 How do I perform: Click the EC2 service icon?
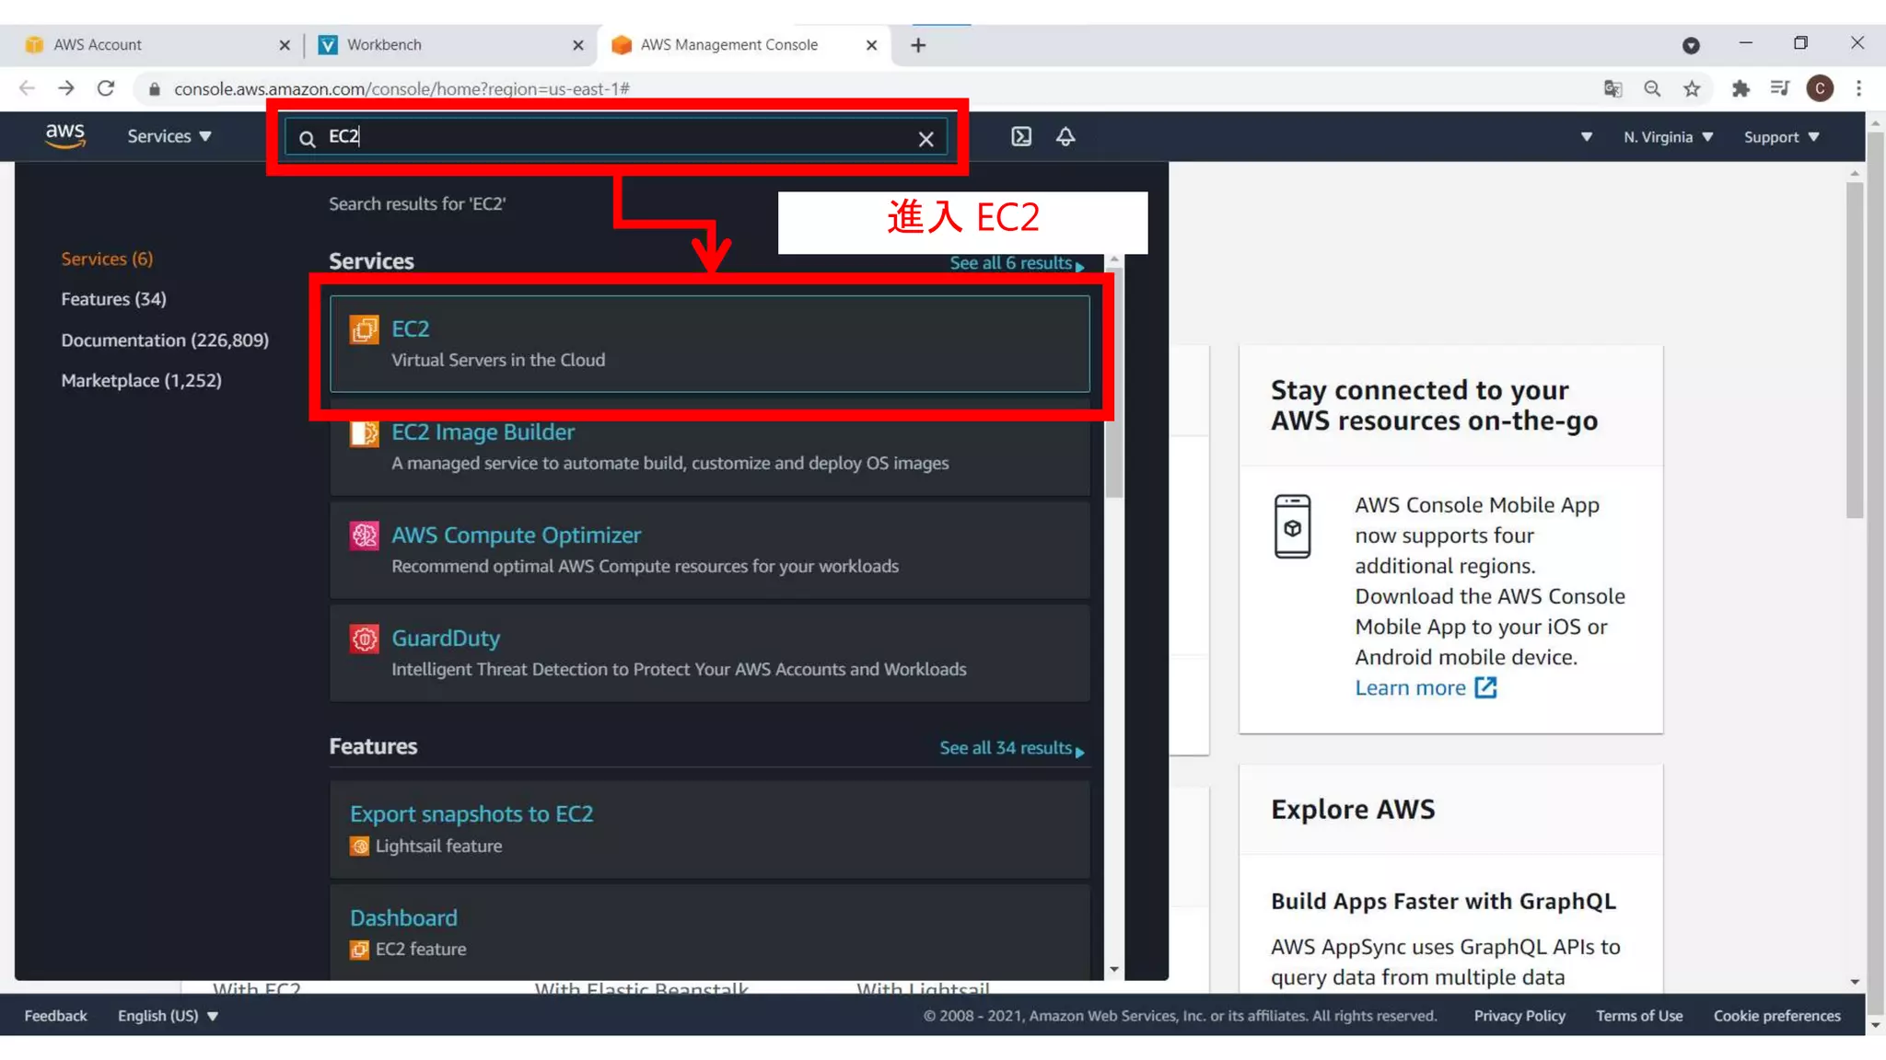tap(364, 328)
